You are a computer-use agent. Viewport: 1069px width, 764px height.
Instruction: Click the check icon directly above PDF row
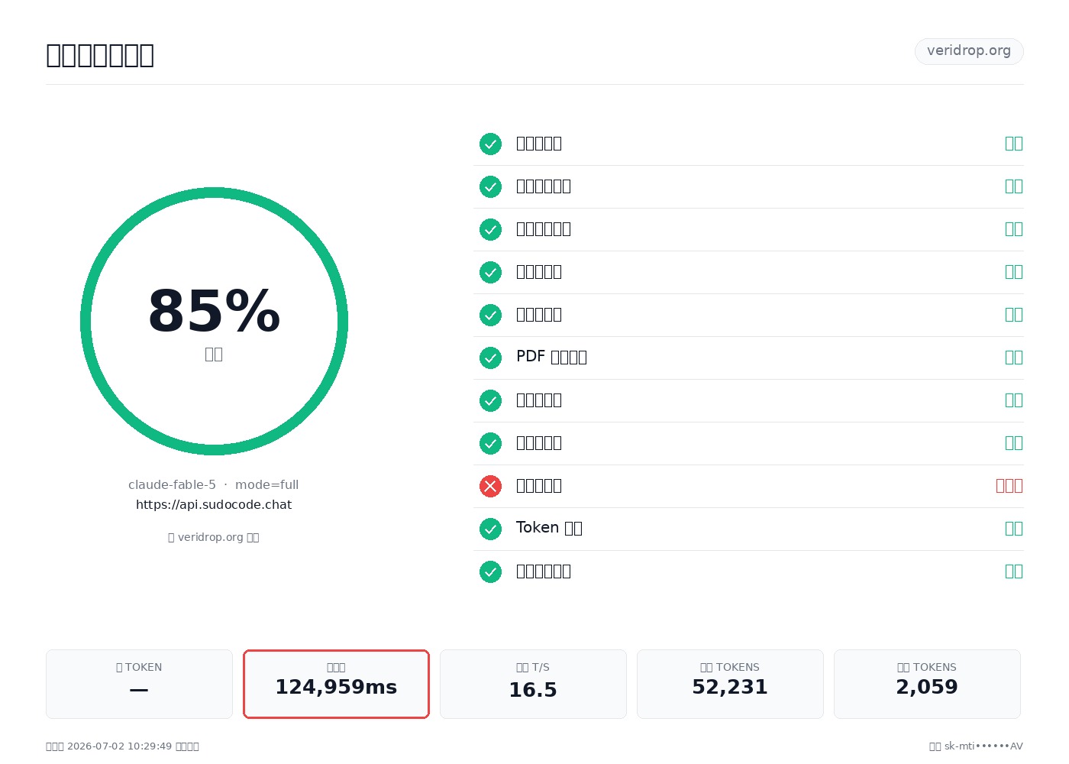pyautogui.click(x=490, y=315)
